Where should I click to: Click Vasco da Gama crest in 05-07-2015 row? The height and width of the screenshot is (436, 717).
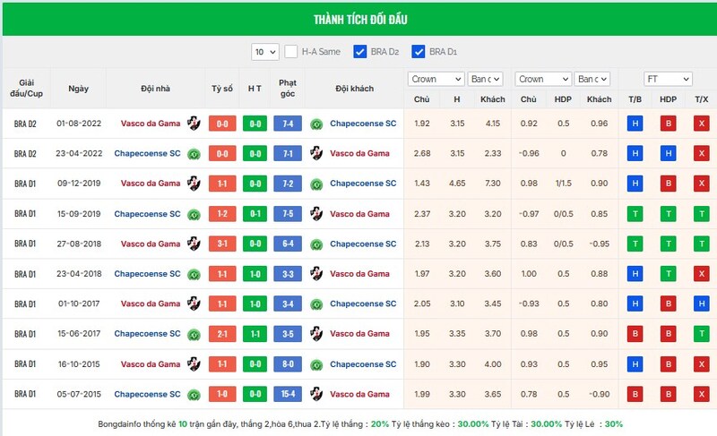[x=316, y=394]
